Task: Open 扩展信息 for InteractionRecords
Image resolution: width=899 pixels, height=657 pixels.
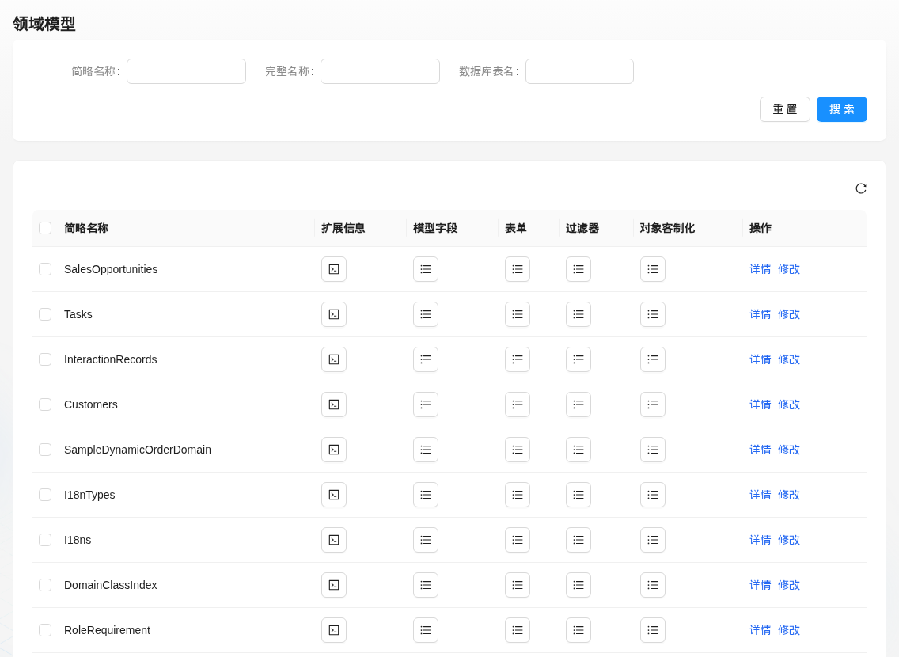Action: (x=334, y=359)
